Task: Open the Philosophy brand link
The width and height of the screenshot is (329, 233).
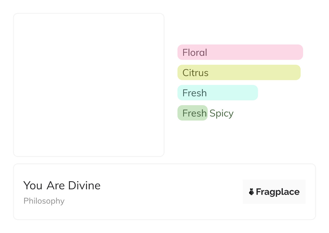Action: click(x=44, y=201)
